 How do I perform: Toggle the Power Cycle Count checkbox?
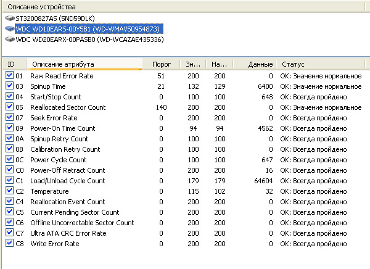(x=9, y=159)
